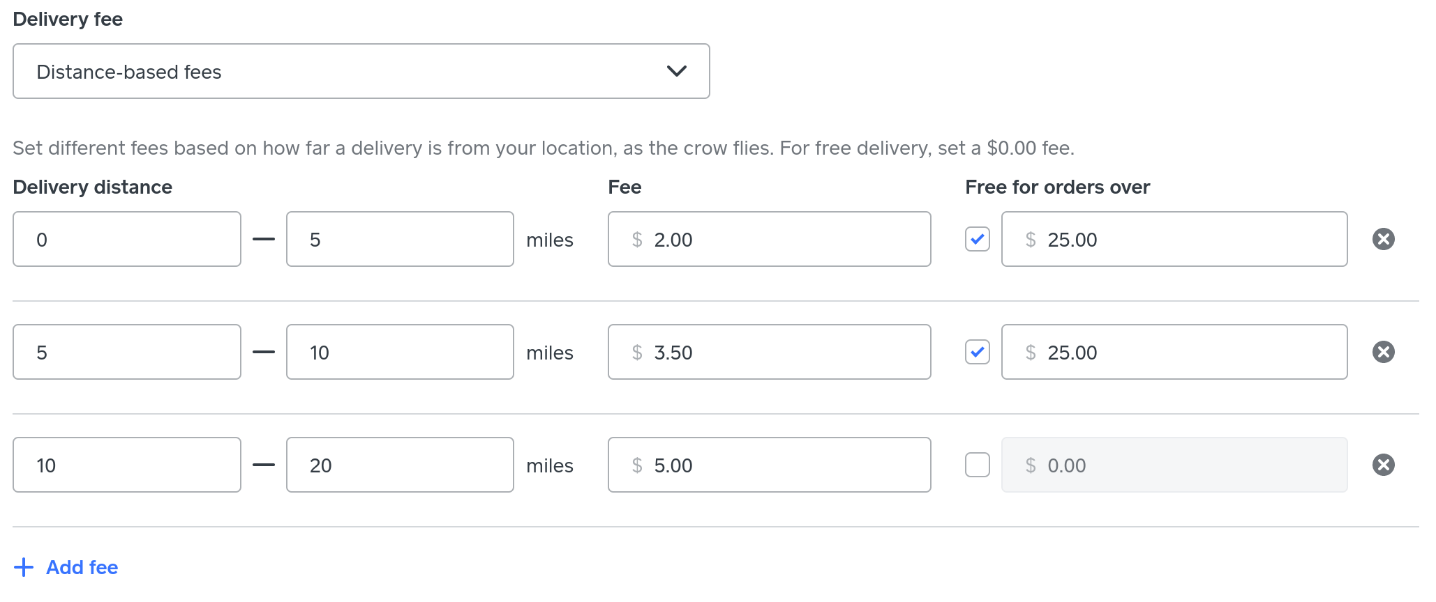
Task: Focus the first row end distance field showing 5
Action: coord(400,239)
